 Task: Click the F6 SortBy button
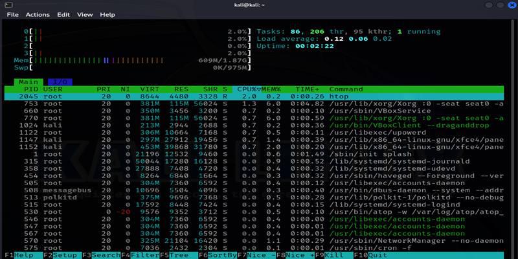coord(218,255)
